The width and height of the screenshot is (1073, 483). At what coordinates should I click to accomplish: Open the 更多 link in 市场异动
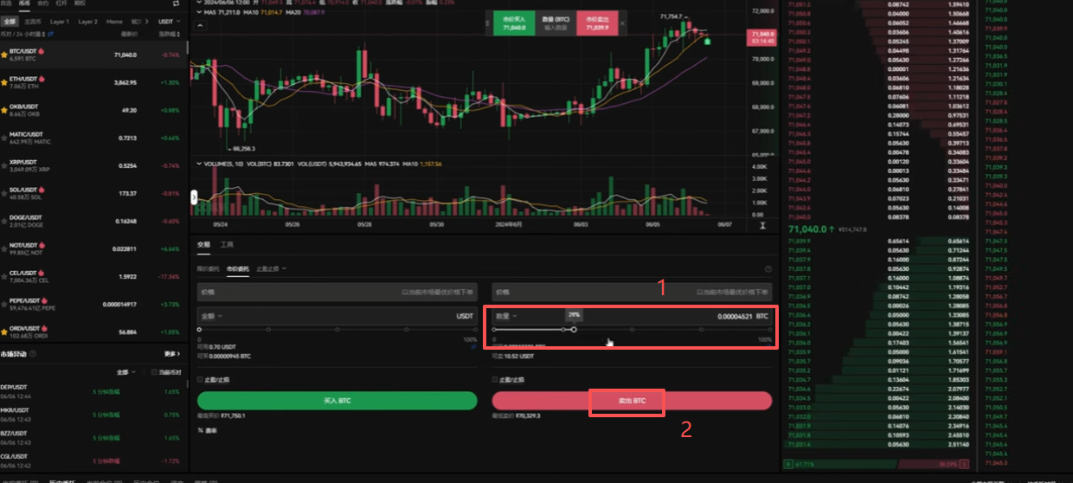(x=171, y=353)
